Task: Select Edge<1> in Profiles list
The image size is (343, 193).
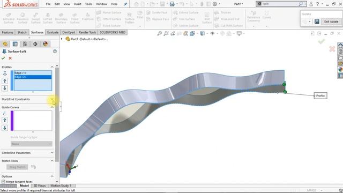Action: pyautogui.click(x=33, y=73)
